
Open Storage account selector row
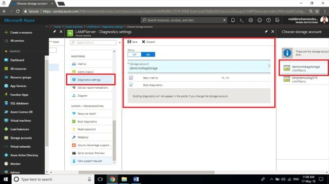tap(199, 66)
